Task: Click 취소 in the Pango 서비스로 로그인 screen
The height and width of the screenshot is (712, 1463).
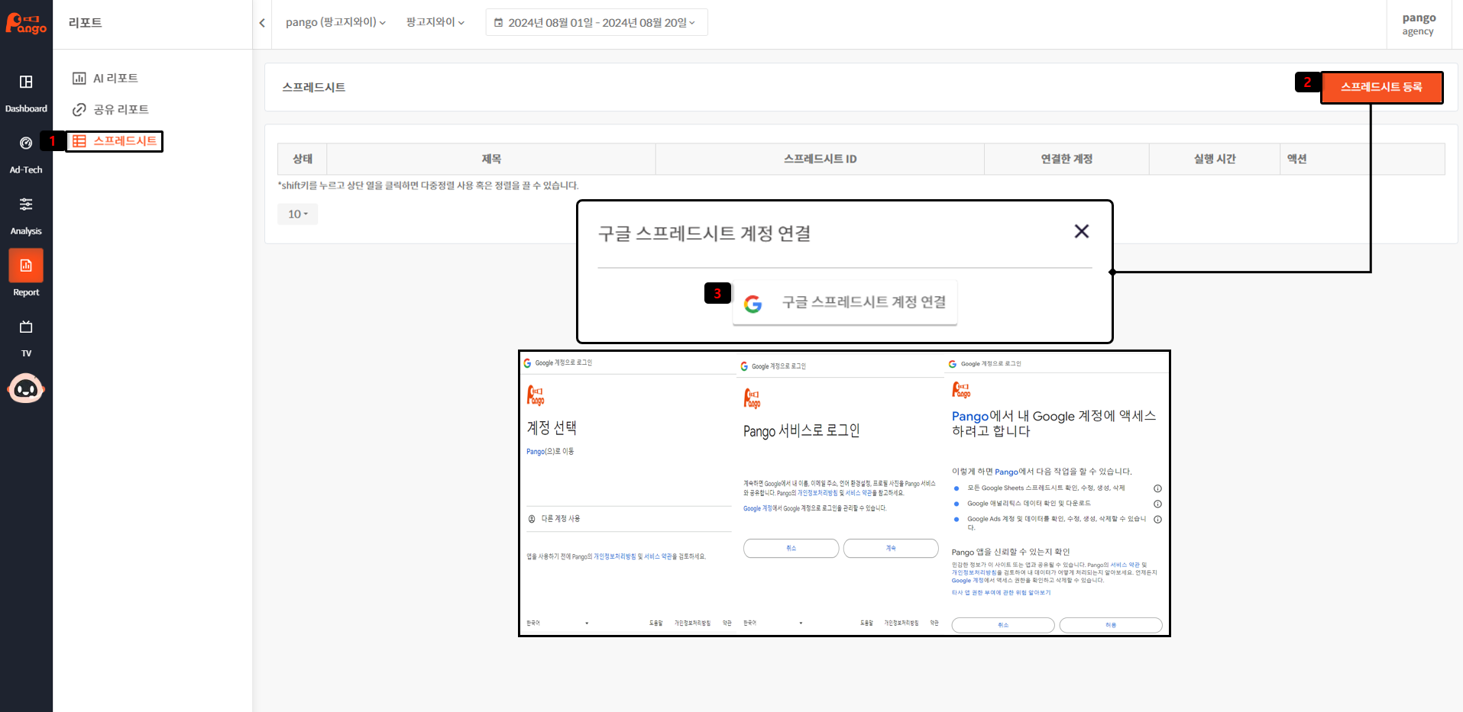Action: 791,548
